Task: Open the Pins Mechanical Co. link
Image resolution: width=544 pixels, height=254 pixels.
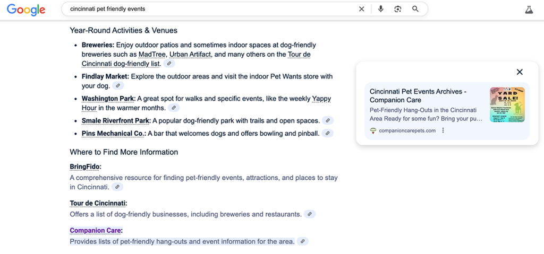Action: pos(113,134)
